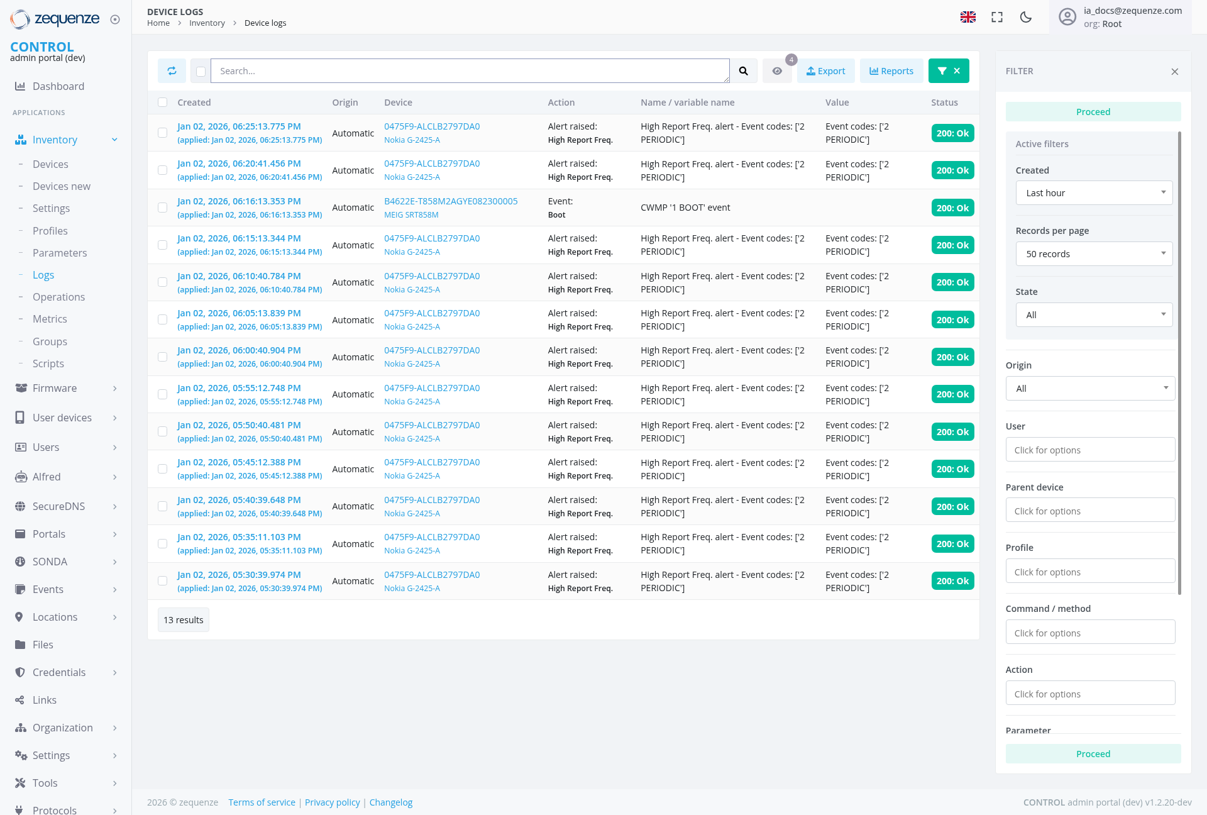Switch language via UK flag icon
The height and width of the screenshot is (815, 1207).
(968, 17)
